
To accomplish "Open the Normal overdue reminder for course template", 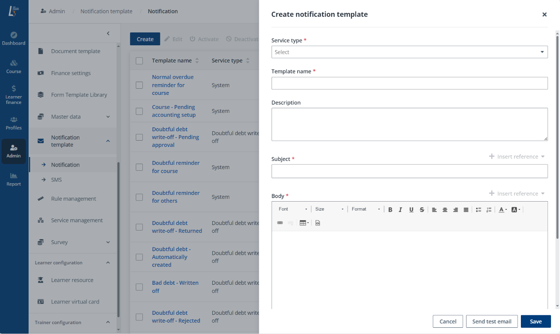I will (x=173, y=85).
